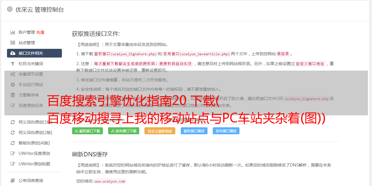The width and height of the screenshot is (372, 186).
Task: Click the book icon for 公有词库查询
Action: [x=13, y=180]
